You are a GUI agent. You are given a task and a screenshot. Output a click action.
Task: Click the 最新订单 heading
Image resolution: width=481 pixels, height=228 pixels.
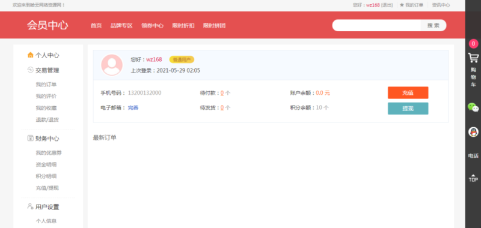(105, 138)
